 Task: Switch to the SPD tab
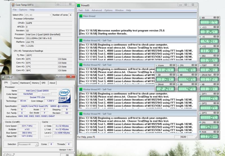(x=44, y=83)
